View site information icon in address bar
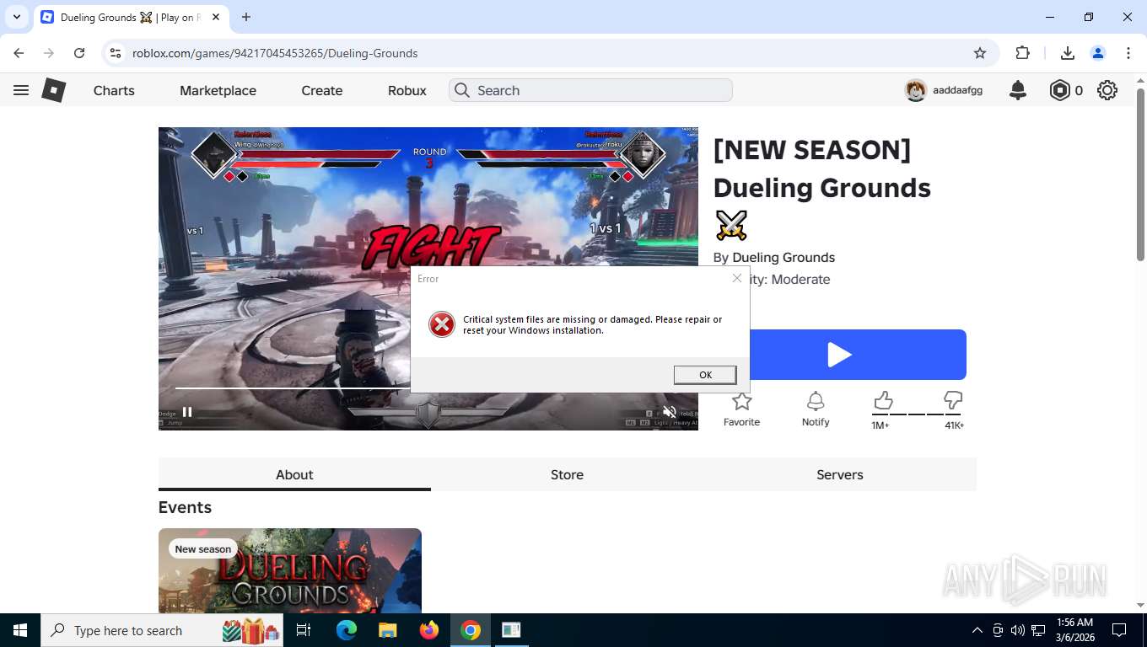 coord(116,53)
